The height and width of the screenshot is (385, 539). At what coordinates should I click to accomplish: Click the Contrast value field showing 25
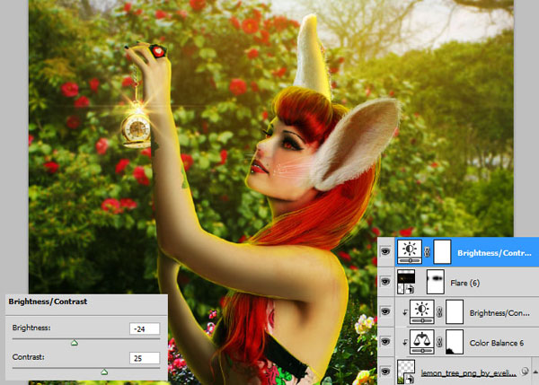coord(145,358)
